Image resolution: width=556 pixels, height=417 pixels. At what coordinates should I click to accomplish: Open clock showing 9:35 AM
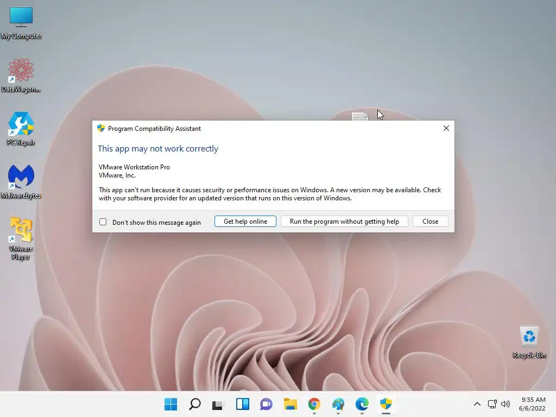tap(532, 404)
